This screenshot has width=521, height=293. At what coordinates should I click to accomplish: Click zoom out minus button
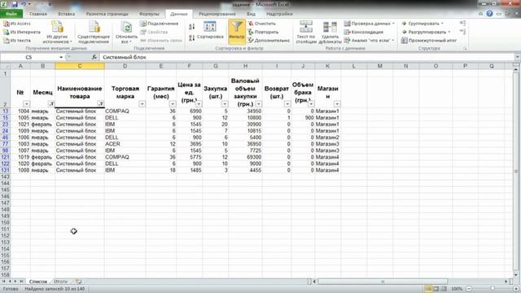(469, 289)
